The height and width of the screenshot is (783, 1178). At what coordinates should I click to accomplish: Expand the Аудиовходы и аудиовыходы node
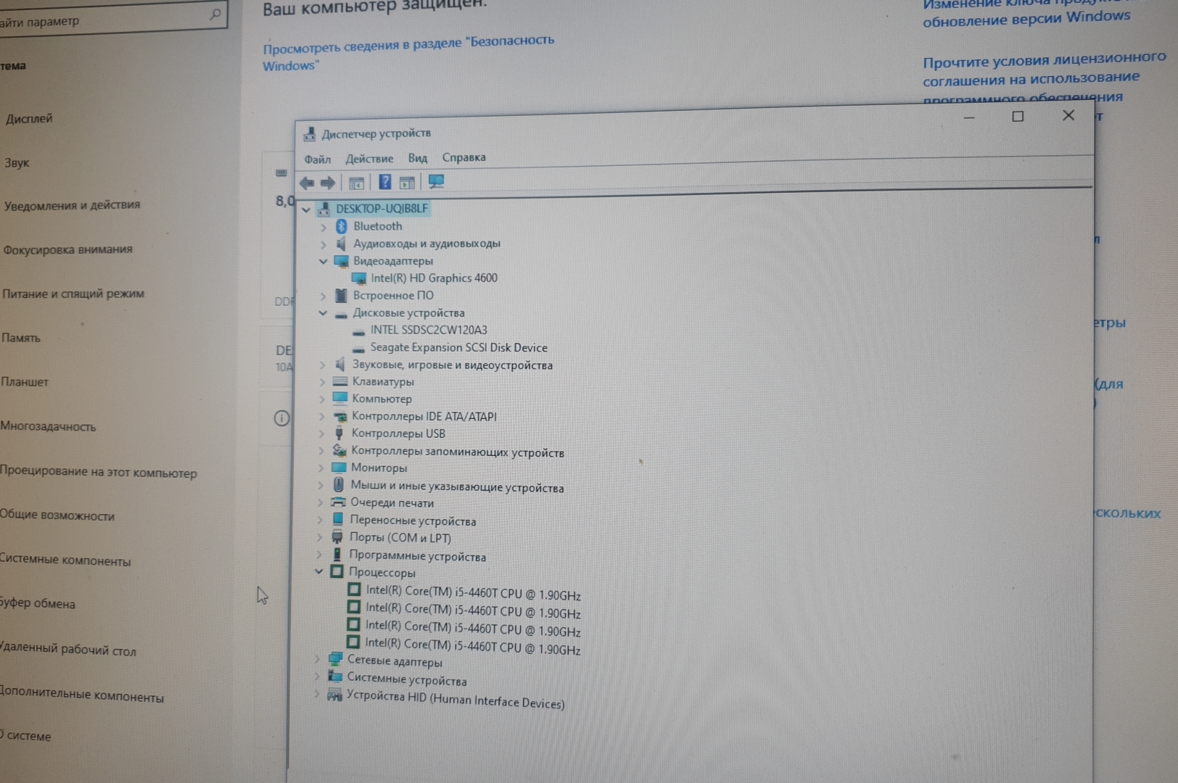click(324, 244)
